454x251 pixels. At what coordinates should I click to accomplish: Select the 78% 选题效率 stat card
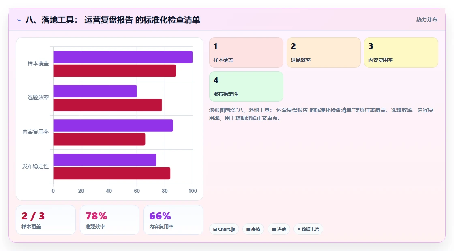[x=109, y=220]
